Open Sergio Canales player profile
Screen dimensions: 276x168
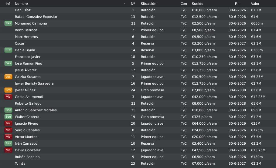[27, 130]
